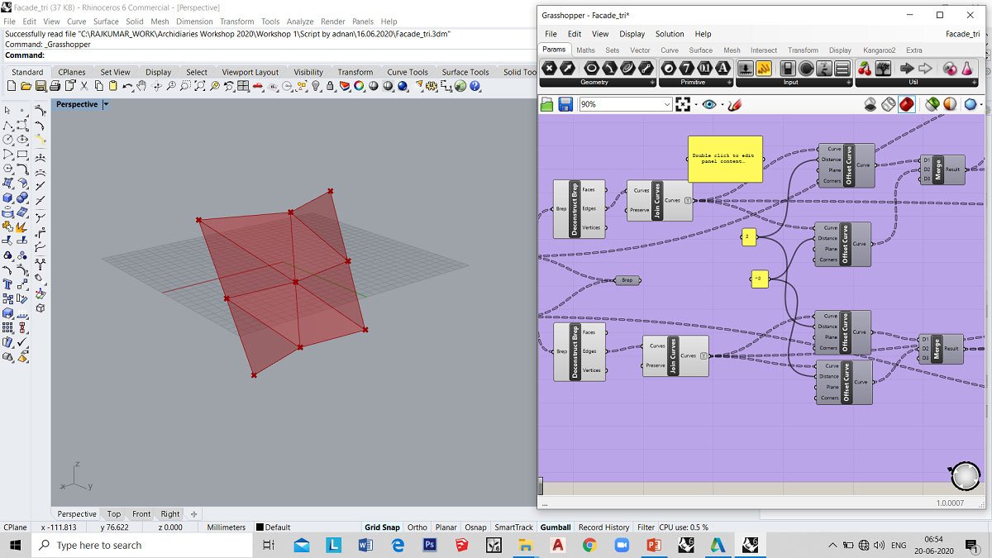The height and width of the screenshot is (558, 992).
Task: Click the sketch pen icon in canvas toolbar
Action: click(x=735, y=104)
